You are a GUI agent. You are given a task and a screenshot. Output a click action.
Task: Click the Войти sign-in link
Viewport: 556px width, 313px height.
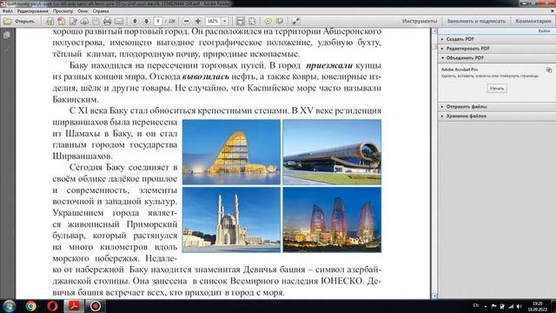click(544, 31)
